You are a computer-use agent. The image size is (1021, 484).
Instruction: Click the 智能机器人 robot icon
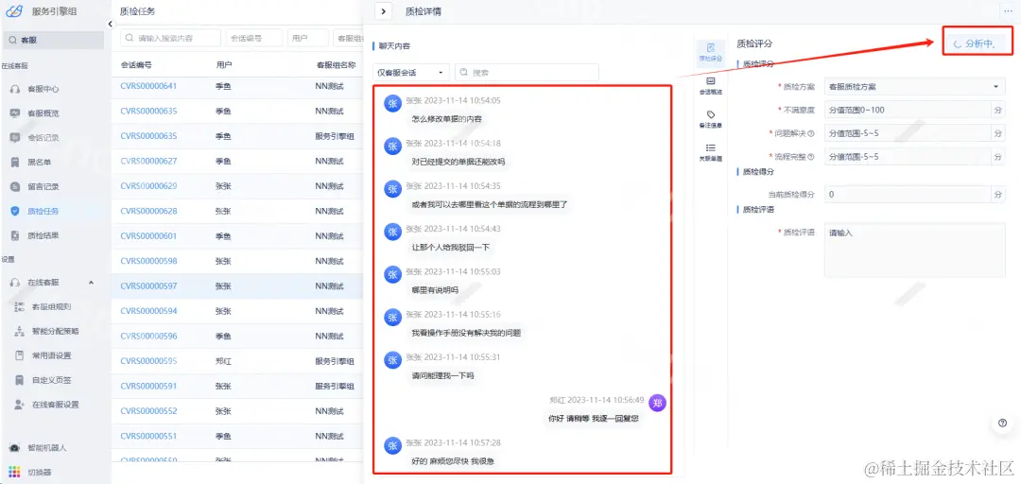(x=15, y=448)
